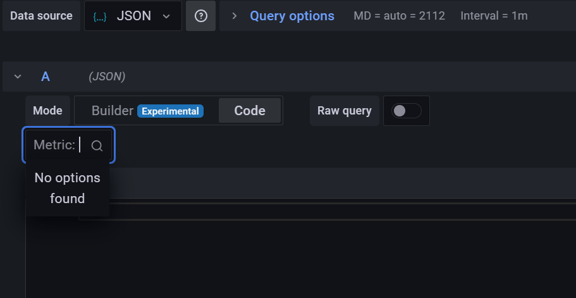576x298 pixels.
Task: Open the Query options link
Action: pos(291,16)
